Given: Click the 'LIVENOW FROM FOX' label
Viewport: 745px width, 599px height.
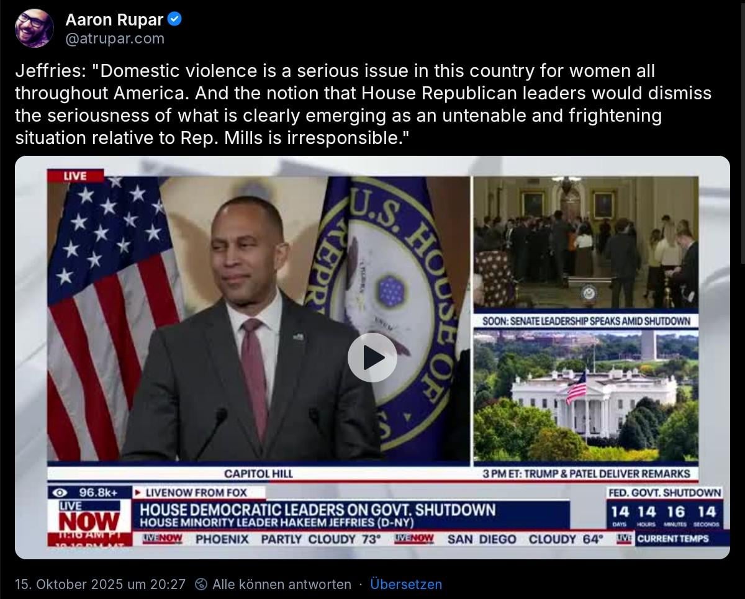Looking at the screenshot, I should [196, 493].
